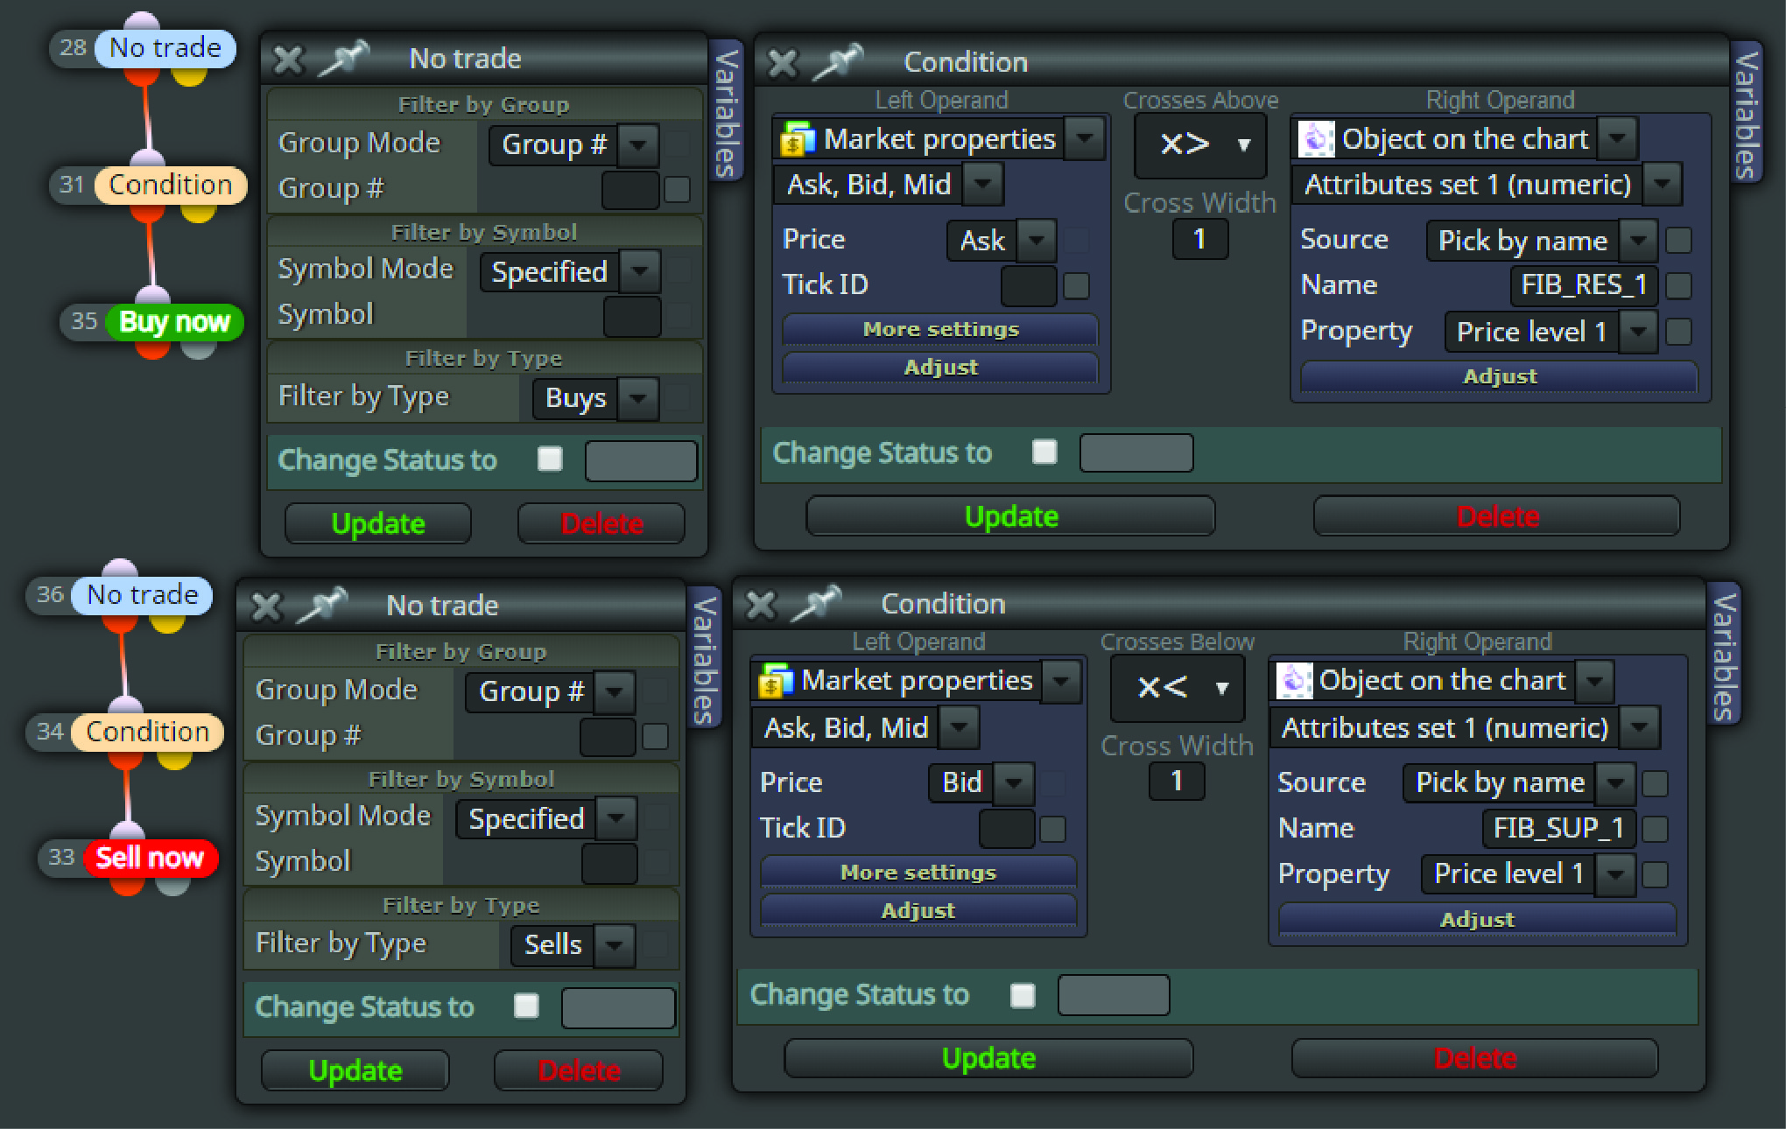Click Update in bottom Condition panel
This screenshot has height=1129, width=1786.
tap(988, 1058)
